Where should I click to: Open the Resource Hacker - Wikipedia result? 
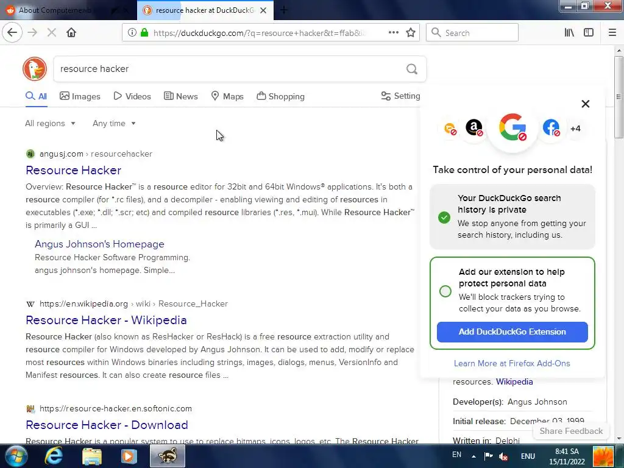coord(106,320)
